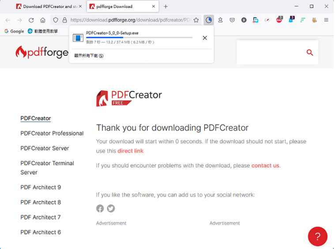
Task: Click the PDFCreator FREE logo
Action: pyautogui.click(x=129, y=98)
